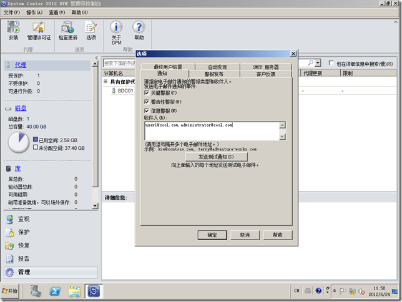Click the sidebar scroll-down arrow
Viewport: 402px width, 302px height.
click(95, 206)
